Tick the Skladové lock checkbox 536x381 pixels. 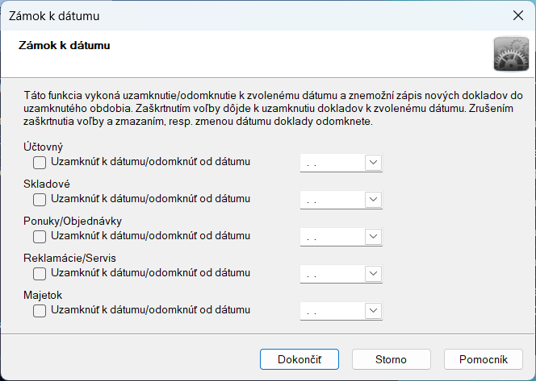pyautogui.click(x=40, y=199)
